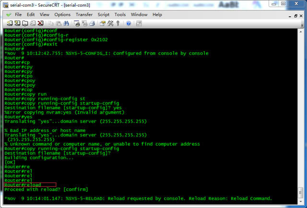Click the Connect in Tab icon
This screenshot has height=208, width=307.
(25, 23)
